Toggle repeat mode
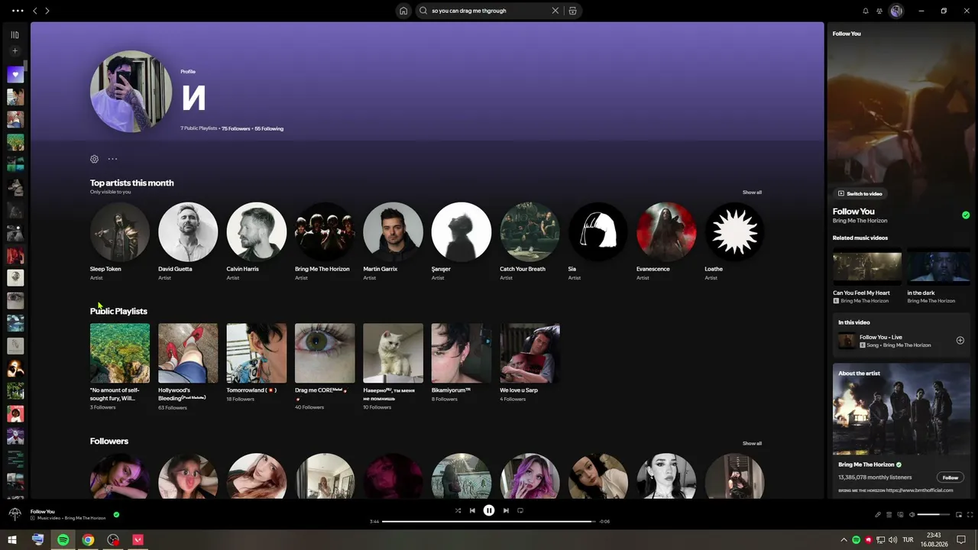 coord(520,510)
